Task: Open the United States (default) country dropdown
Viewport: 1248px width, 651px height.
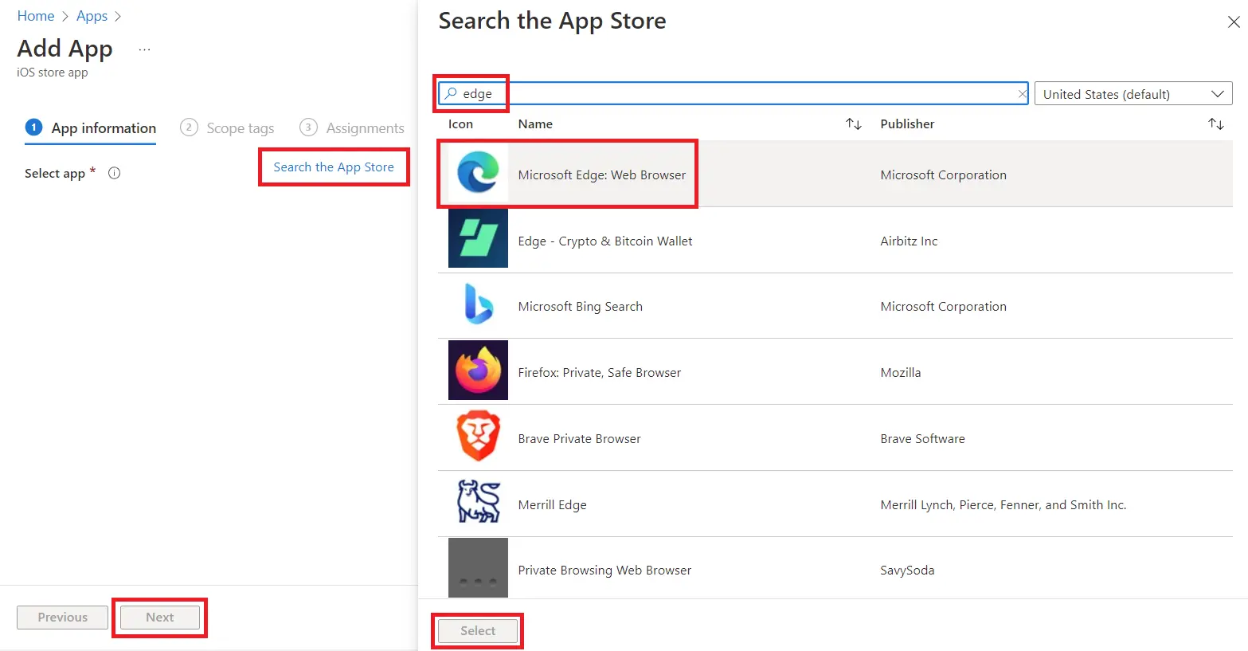Action: click(x=1133, y=94)
